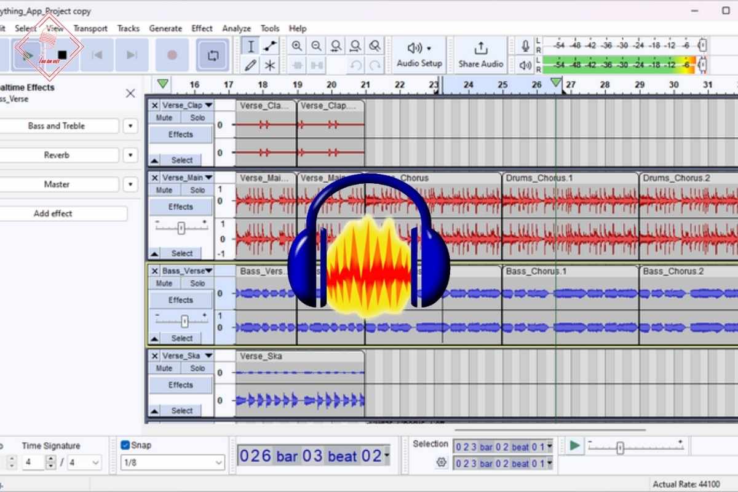Image resolution: width=738 pixels, height=492 pixels.
Task: Open Effects for the Verse_Ska track
Action: tap(181, 385)
